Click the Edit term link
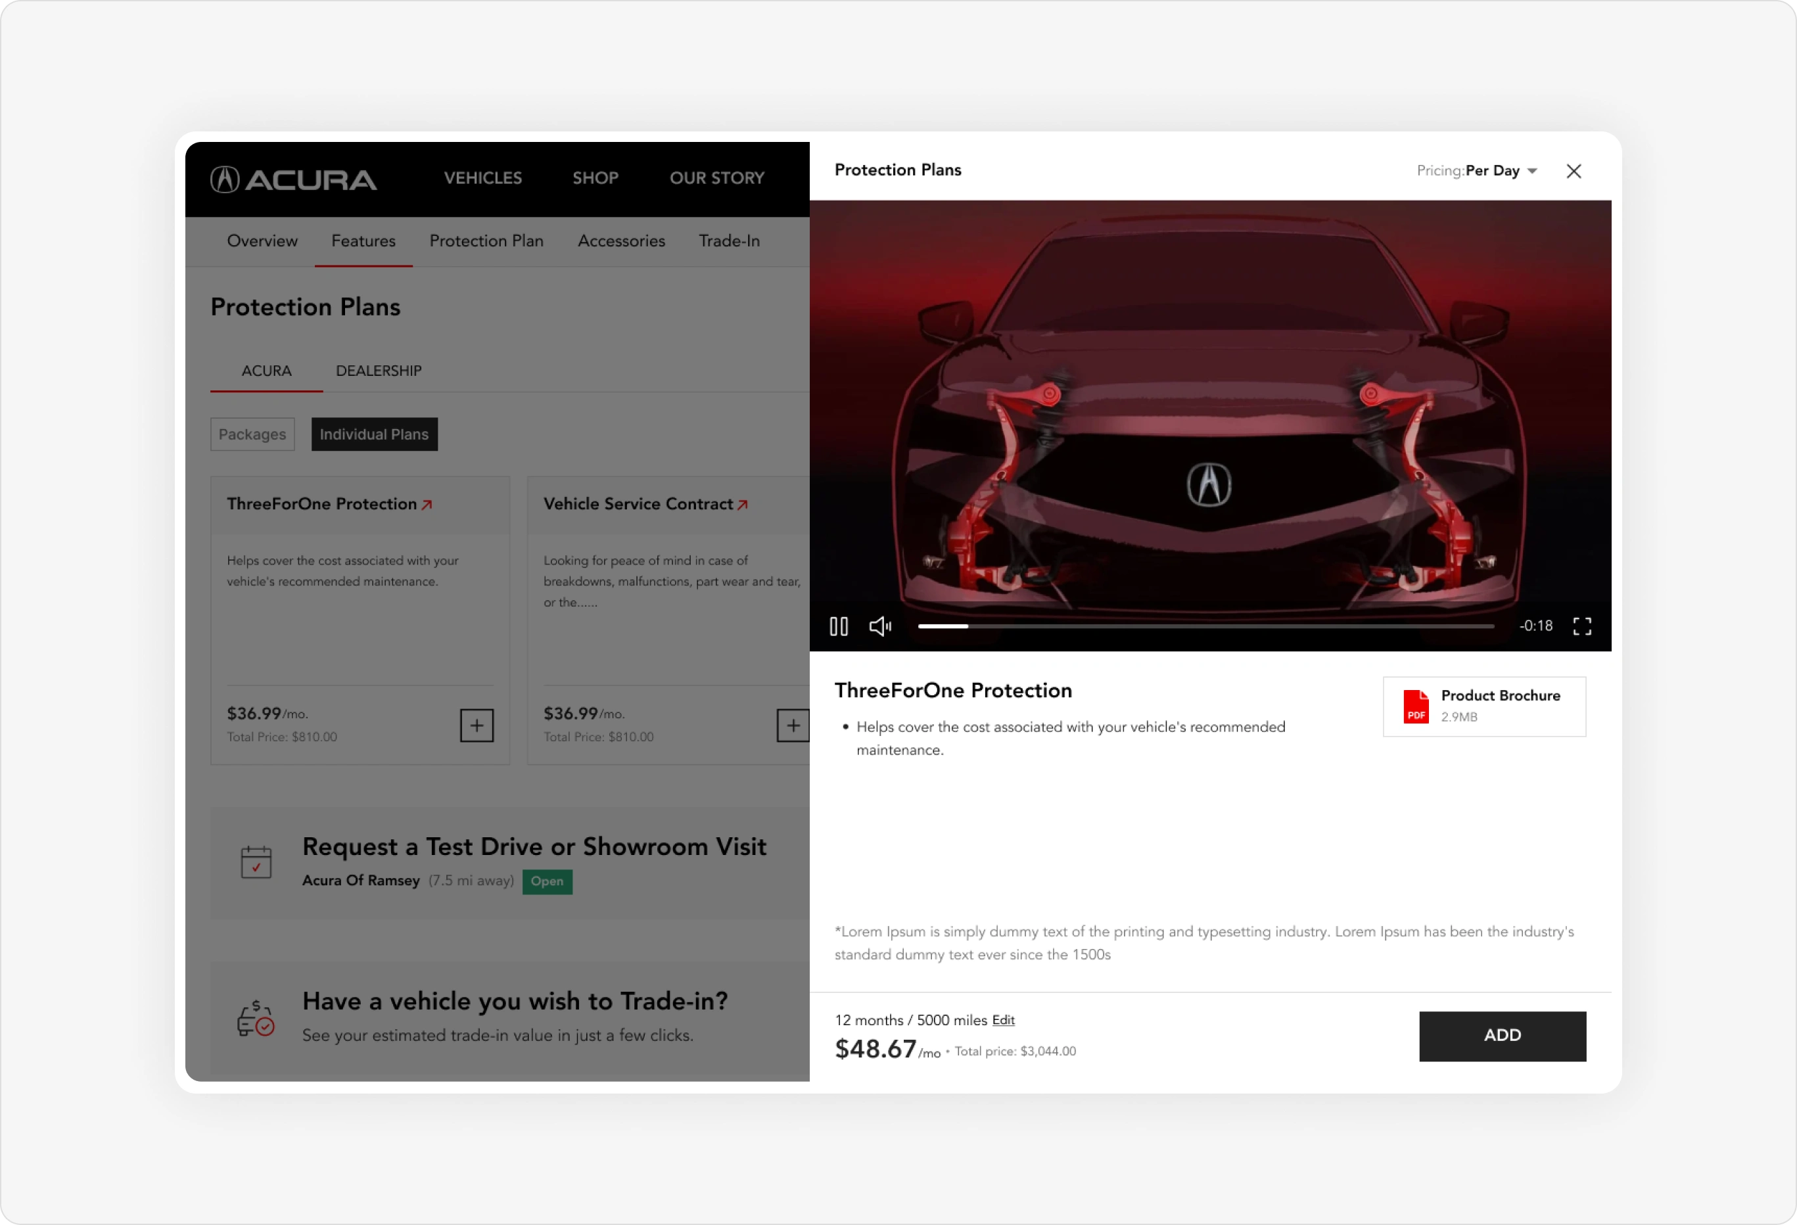Screen dimensions: 1797x1225 click(x=1003, y=1020)
